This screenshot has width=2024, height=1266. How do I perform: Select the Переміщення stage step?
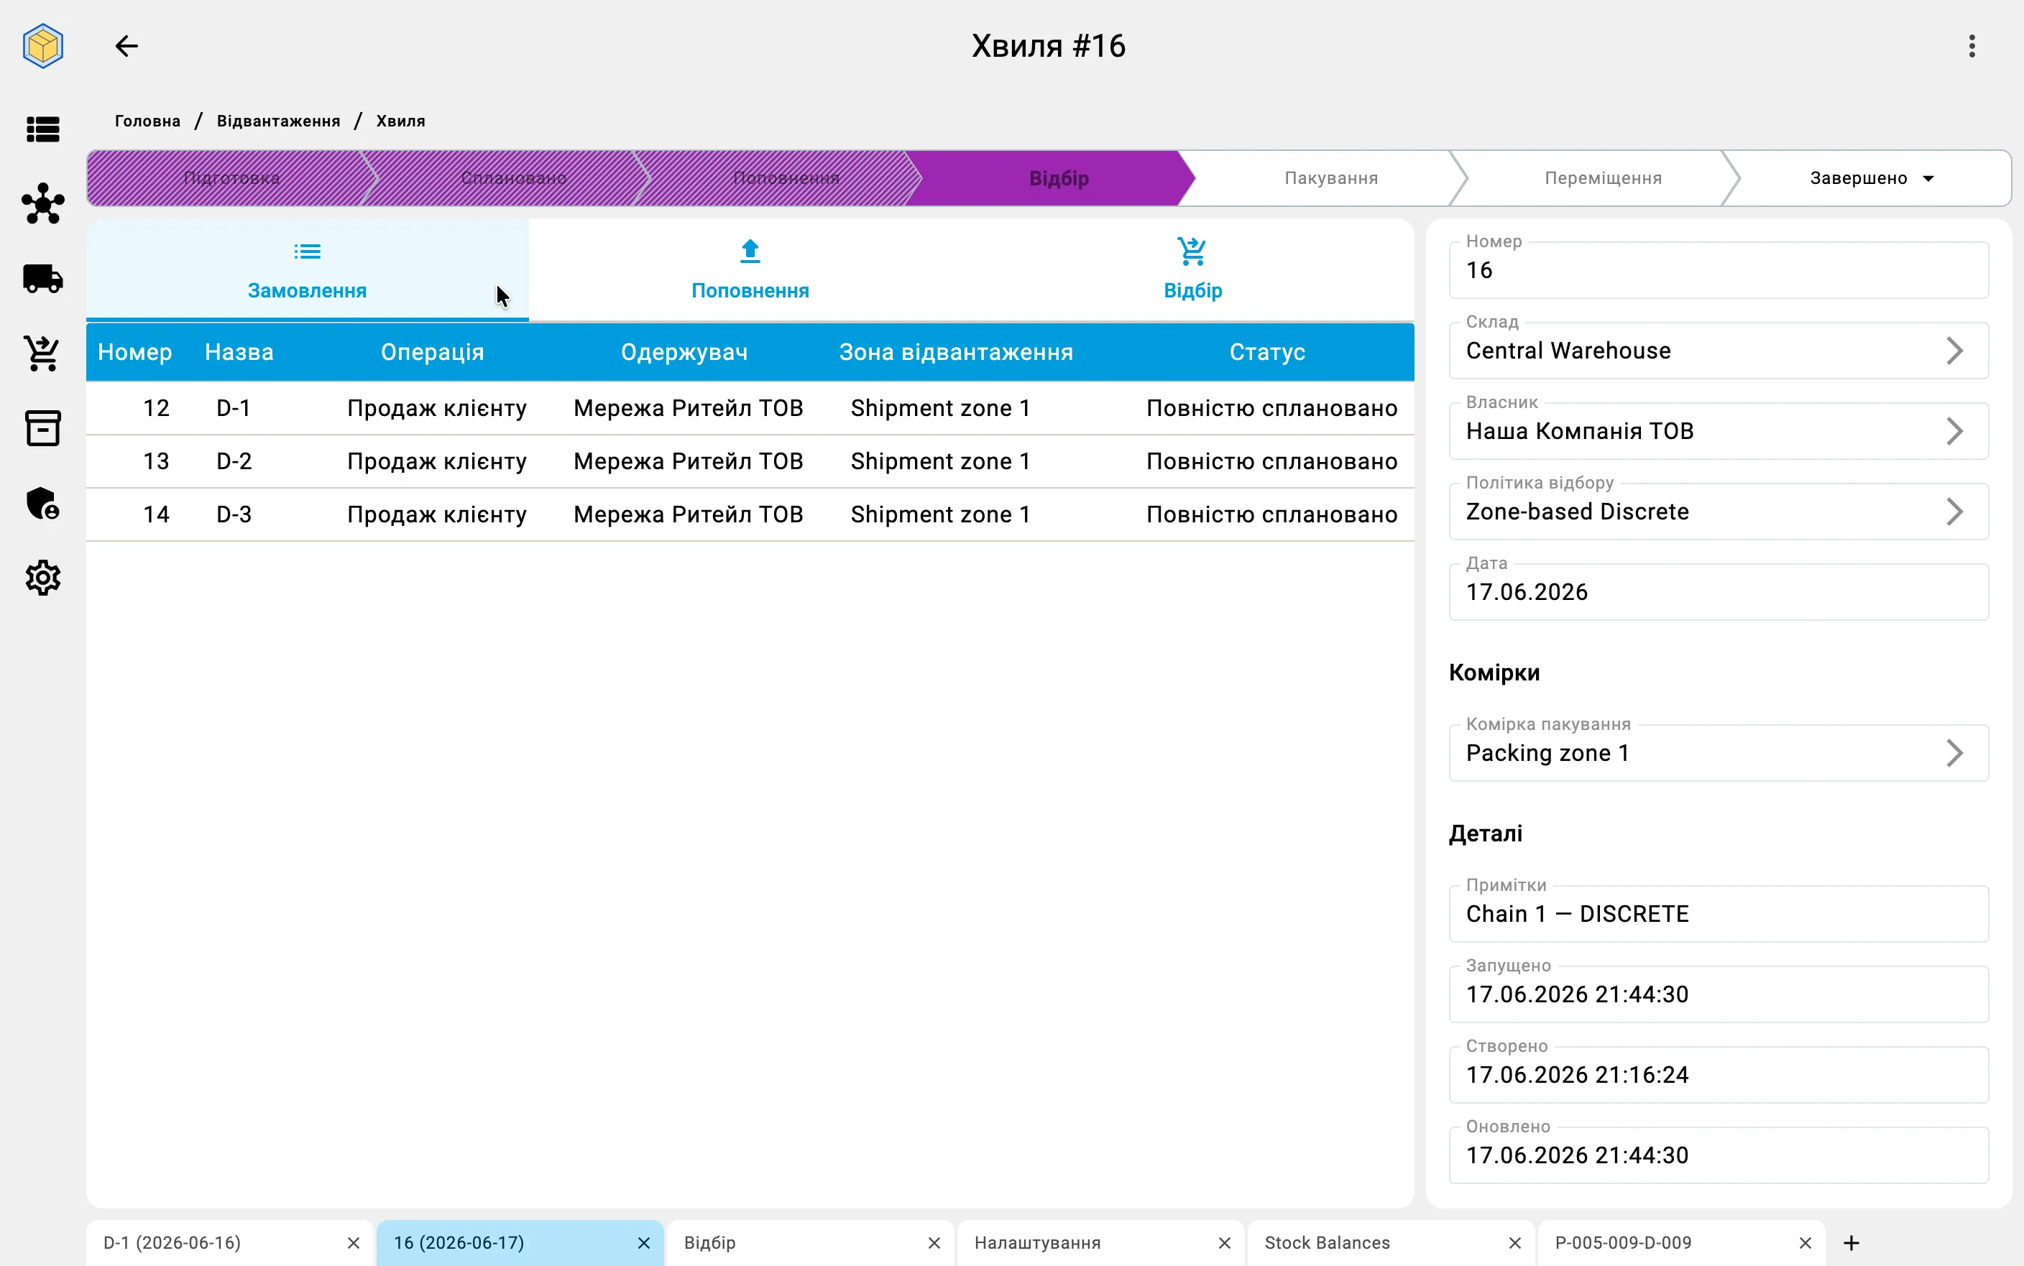pyautogui.click(x=1603, y=178)
